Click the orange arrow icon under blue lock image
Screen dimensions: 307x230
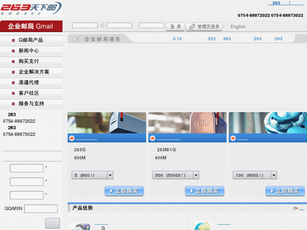tap(233, 138)
